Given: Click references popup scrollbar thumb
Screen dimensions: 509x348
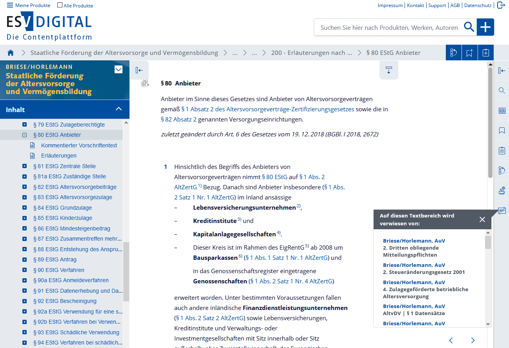Looking at the screenshot, I should [488, 242].
